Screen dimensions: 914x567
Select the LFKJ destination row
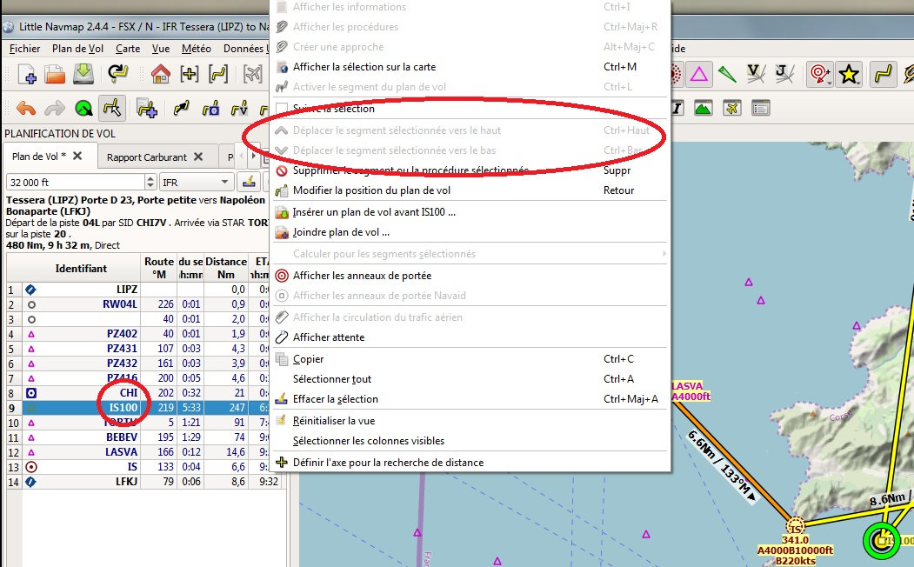click(146, 481)
